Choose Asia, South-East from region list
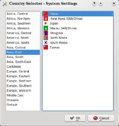 coord(23,62)
